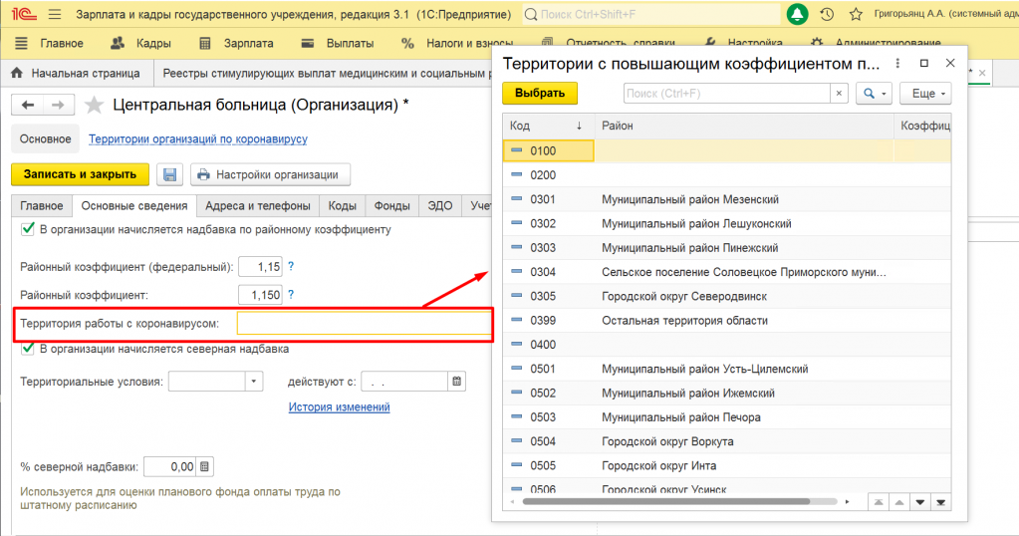The height and width of the screenshot is (536, 1019).
Task: Mark organization as favorite with star
Action: coord(95,106)
